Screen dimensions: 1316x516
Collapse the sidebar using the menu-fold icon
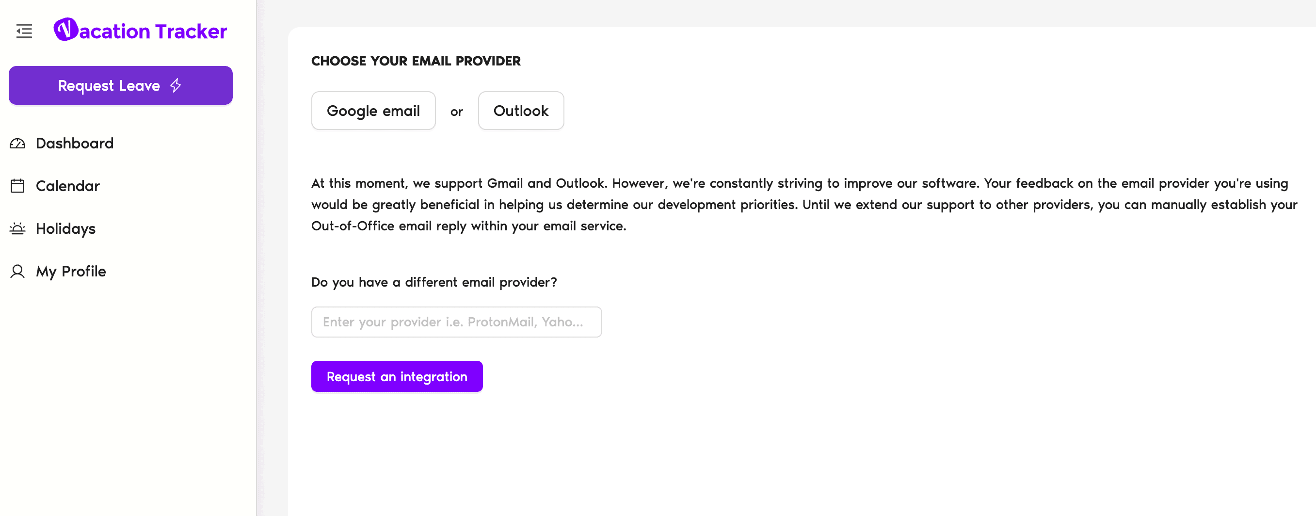[x=24, y=31]
